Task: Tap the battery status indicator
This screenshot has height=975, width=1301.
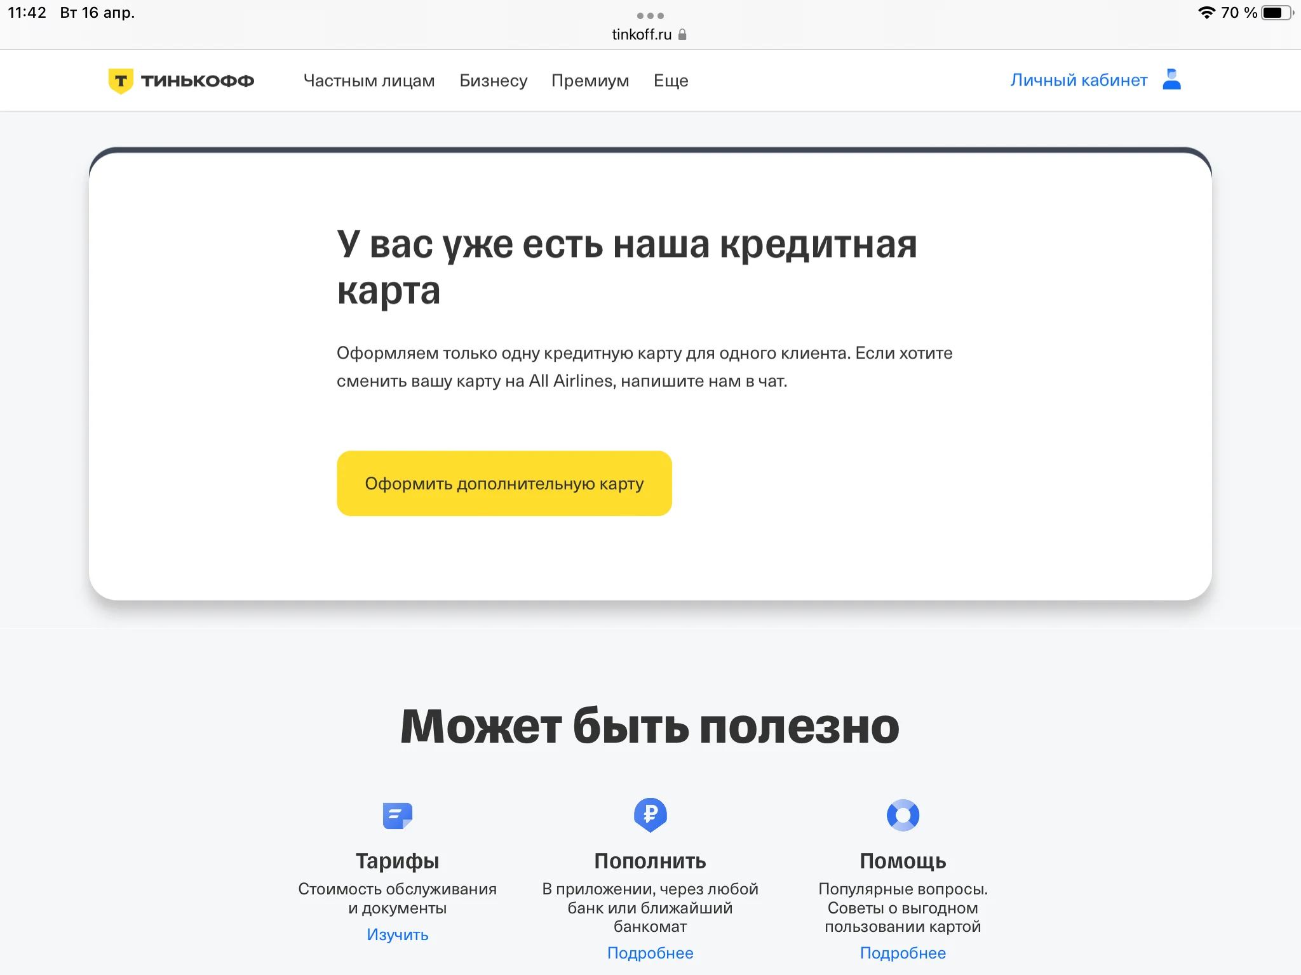Action: [x=1277, y=13]
